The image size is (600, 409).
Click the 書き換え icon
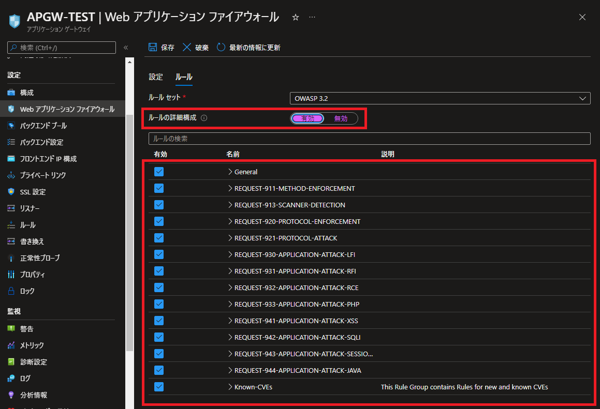(x=11, y=241)
